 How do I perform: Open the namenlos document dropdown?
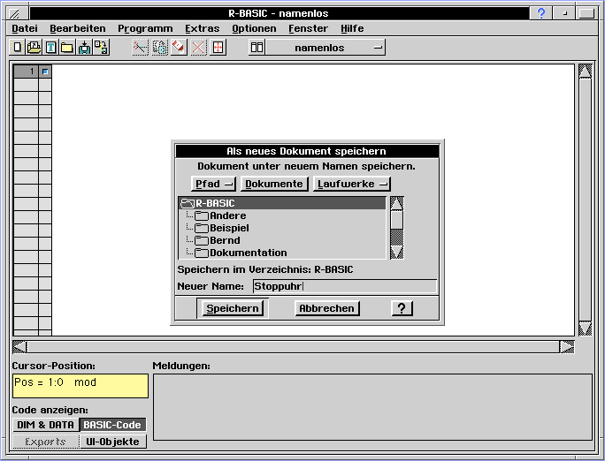(x=325, y=48)
